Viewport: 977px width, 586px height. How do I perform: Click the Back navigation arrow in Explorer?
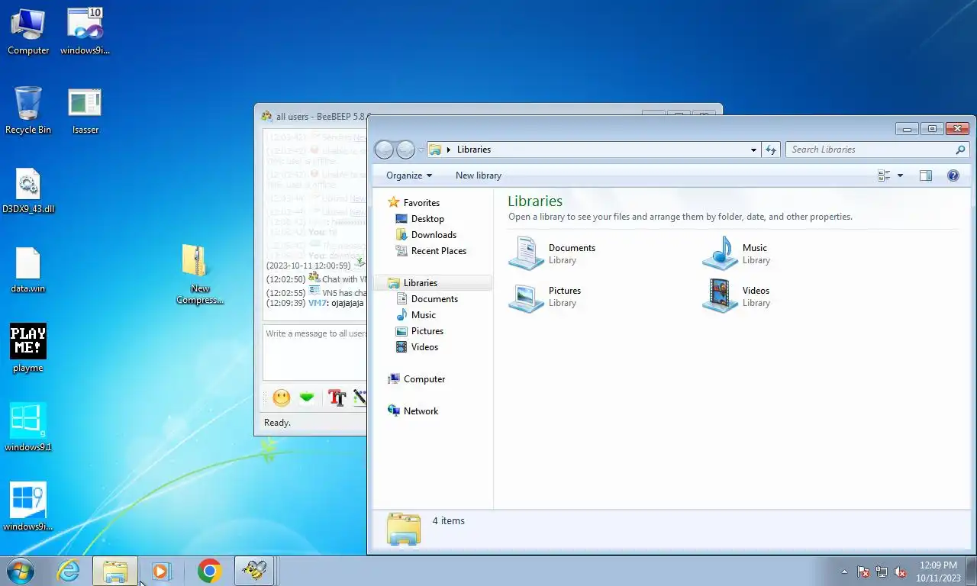(x=384, y=150)
